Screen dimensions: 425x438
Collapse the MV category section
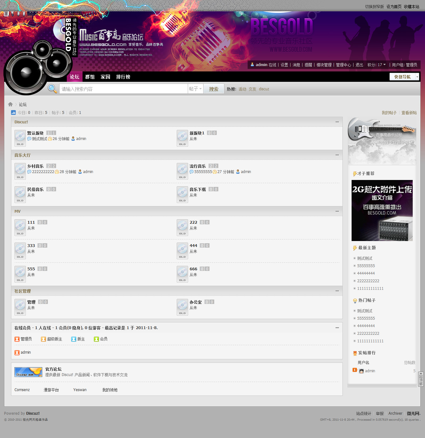click(x=337, y=211)
